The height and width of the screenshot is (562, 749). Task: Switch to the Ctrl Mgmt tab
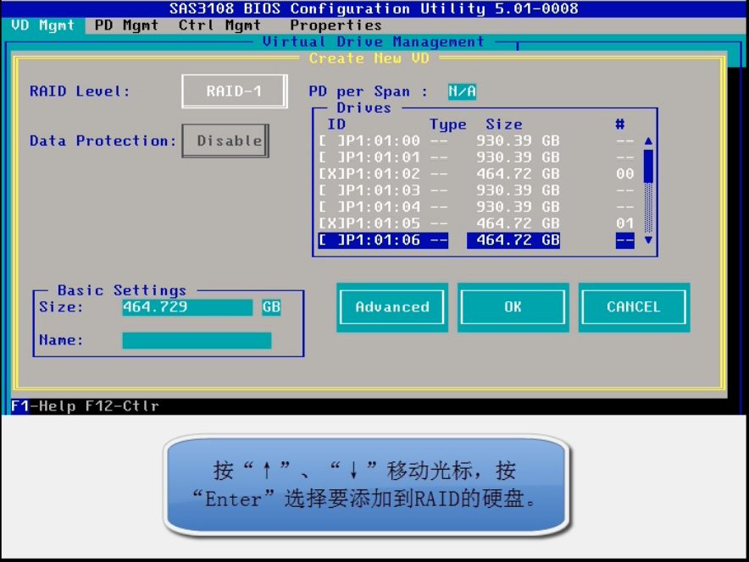(x=219, y=25)
